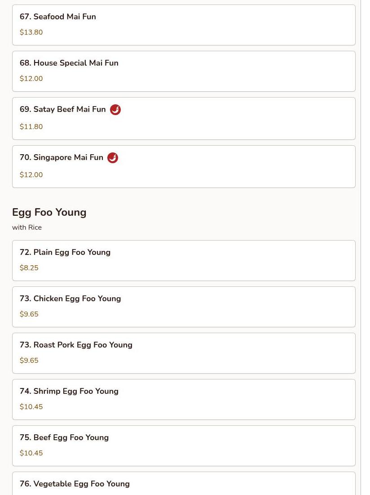
Task: Choose 69. Satay Beef Mai Fun title
Action: 63,109
